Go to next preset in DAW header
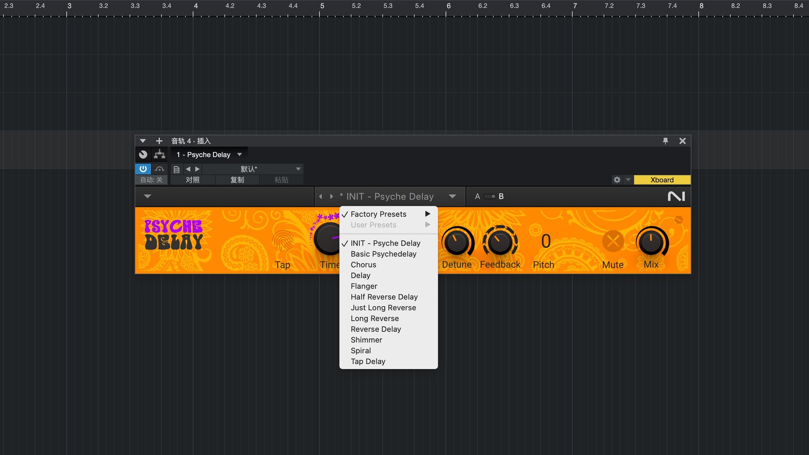809x455 pixels. click(x=197, y=169)
